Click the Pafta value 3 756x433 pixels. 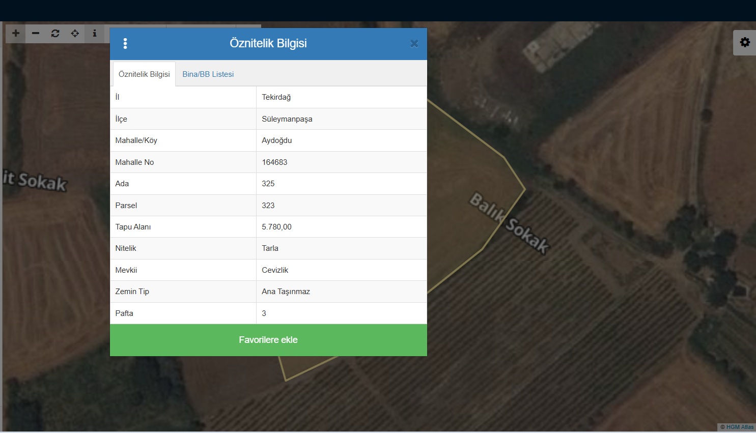pyautogui.click(x=264, y=313)
